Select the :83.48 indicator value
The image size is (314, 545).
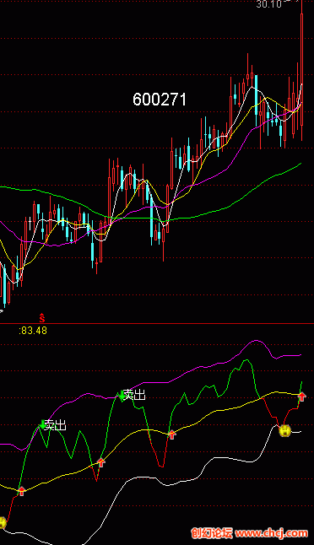[33, 331]
